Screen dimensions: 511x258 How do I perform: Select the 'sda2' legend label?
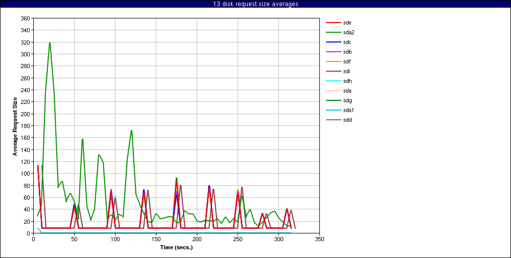tap(349, 33)
